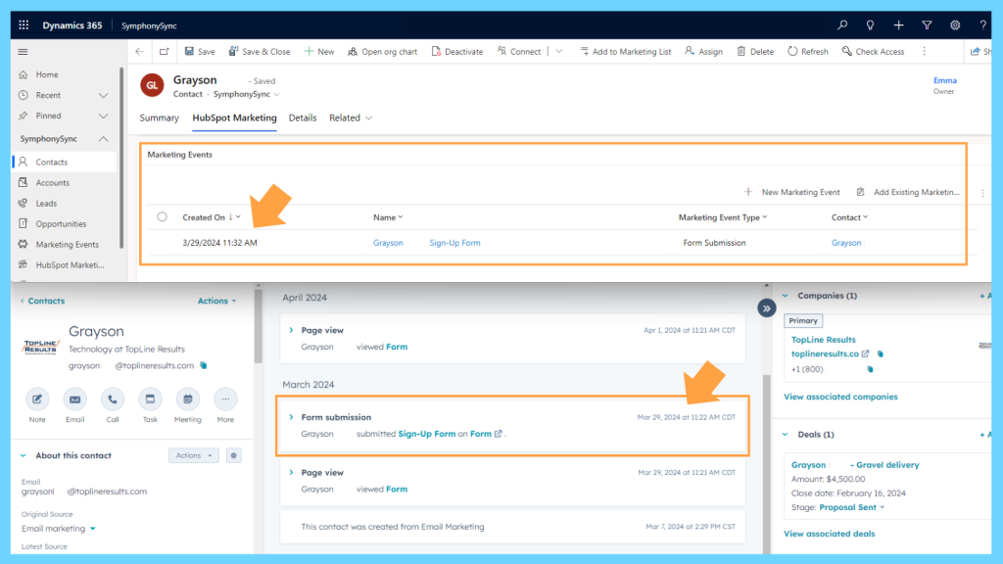
Task: Open org chart for contact
Action: click(383, 51)
